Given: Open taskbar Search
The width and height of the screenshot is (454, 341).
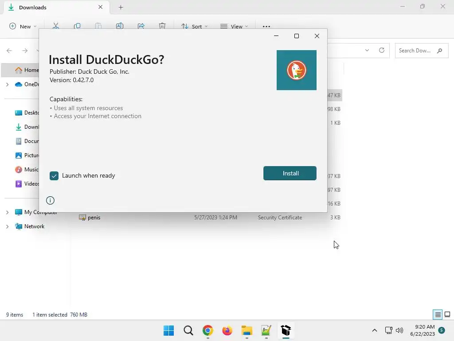Looking at the screenshot, I should pyautogui.click(x=188, y=330).
